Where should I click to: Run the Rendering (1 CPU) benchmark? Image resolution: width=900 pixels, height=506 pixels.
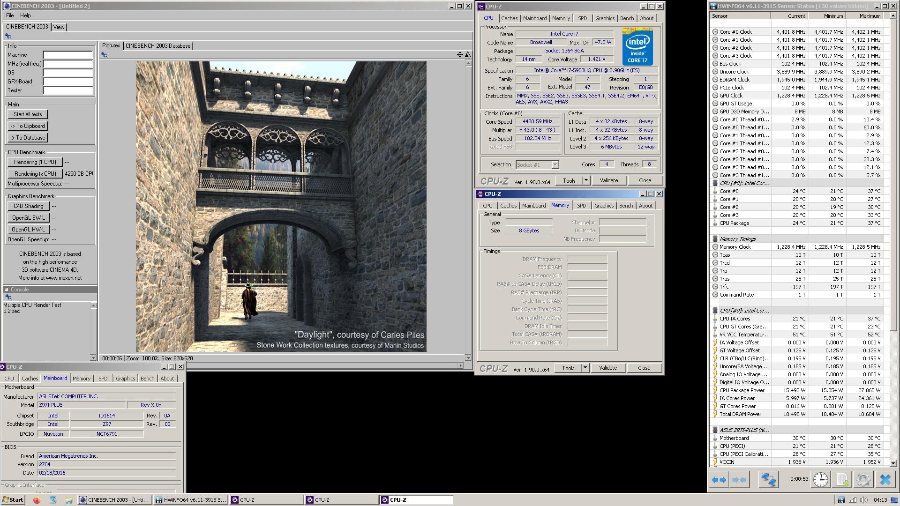pyautogui.click(x=35, y=162)
